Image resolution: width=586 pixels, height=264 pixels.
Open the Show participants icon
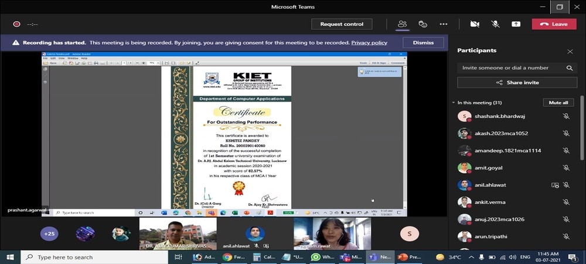(x=402, y=24)
